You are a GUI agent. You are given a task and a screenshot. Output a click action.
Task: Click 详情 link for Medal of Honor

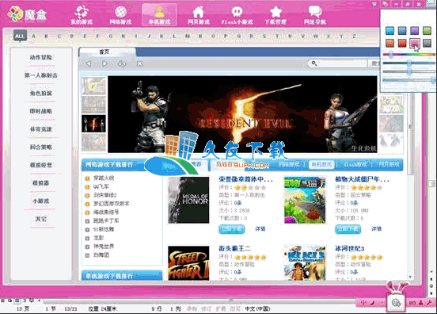pos(260,229)
